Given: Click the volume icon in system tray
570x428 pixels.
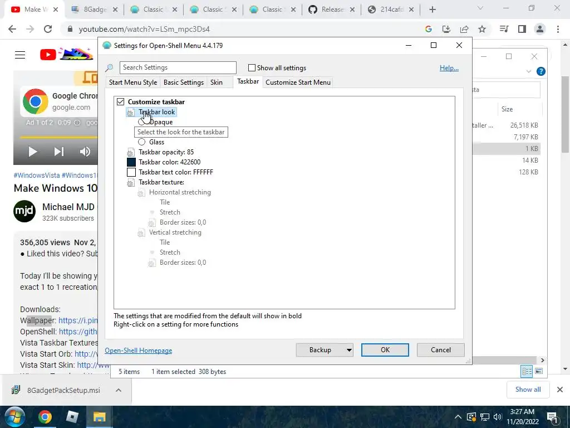Looking at the screenshot, I should click(x=498, y=417).
